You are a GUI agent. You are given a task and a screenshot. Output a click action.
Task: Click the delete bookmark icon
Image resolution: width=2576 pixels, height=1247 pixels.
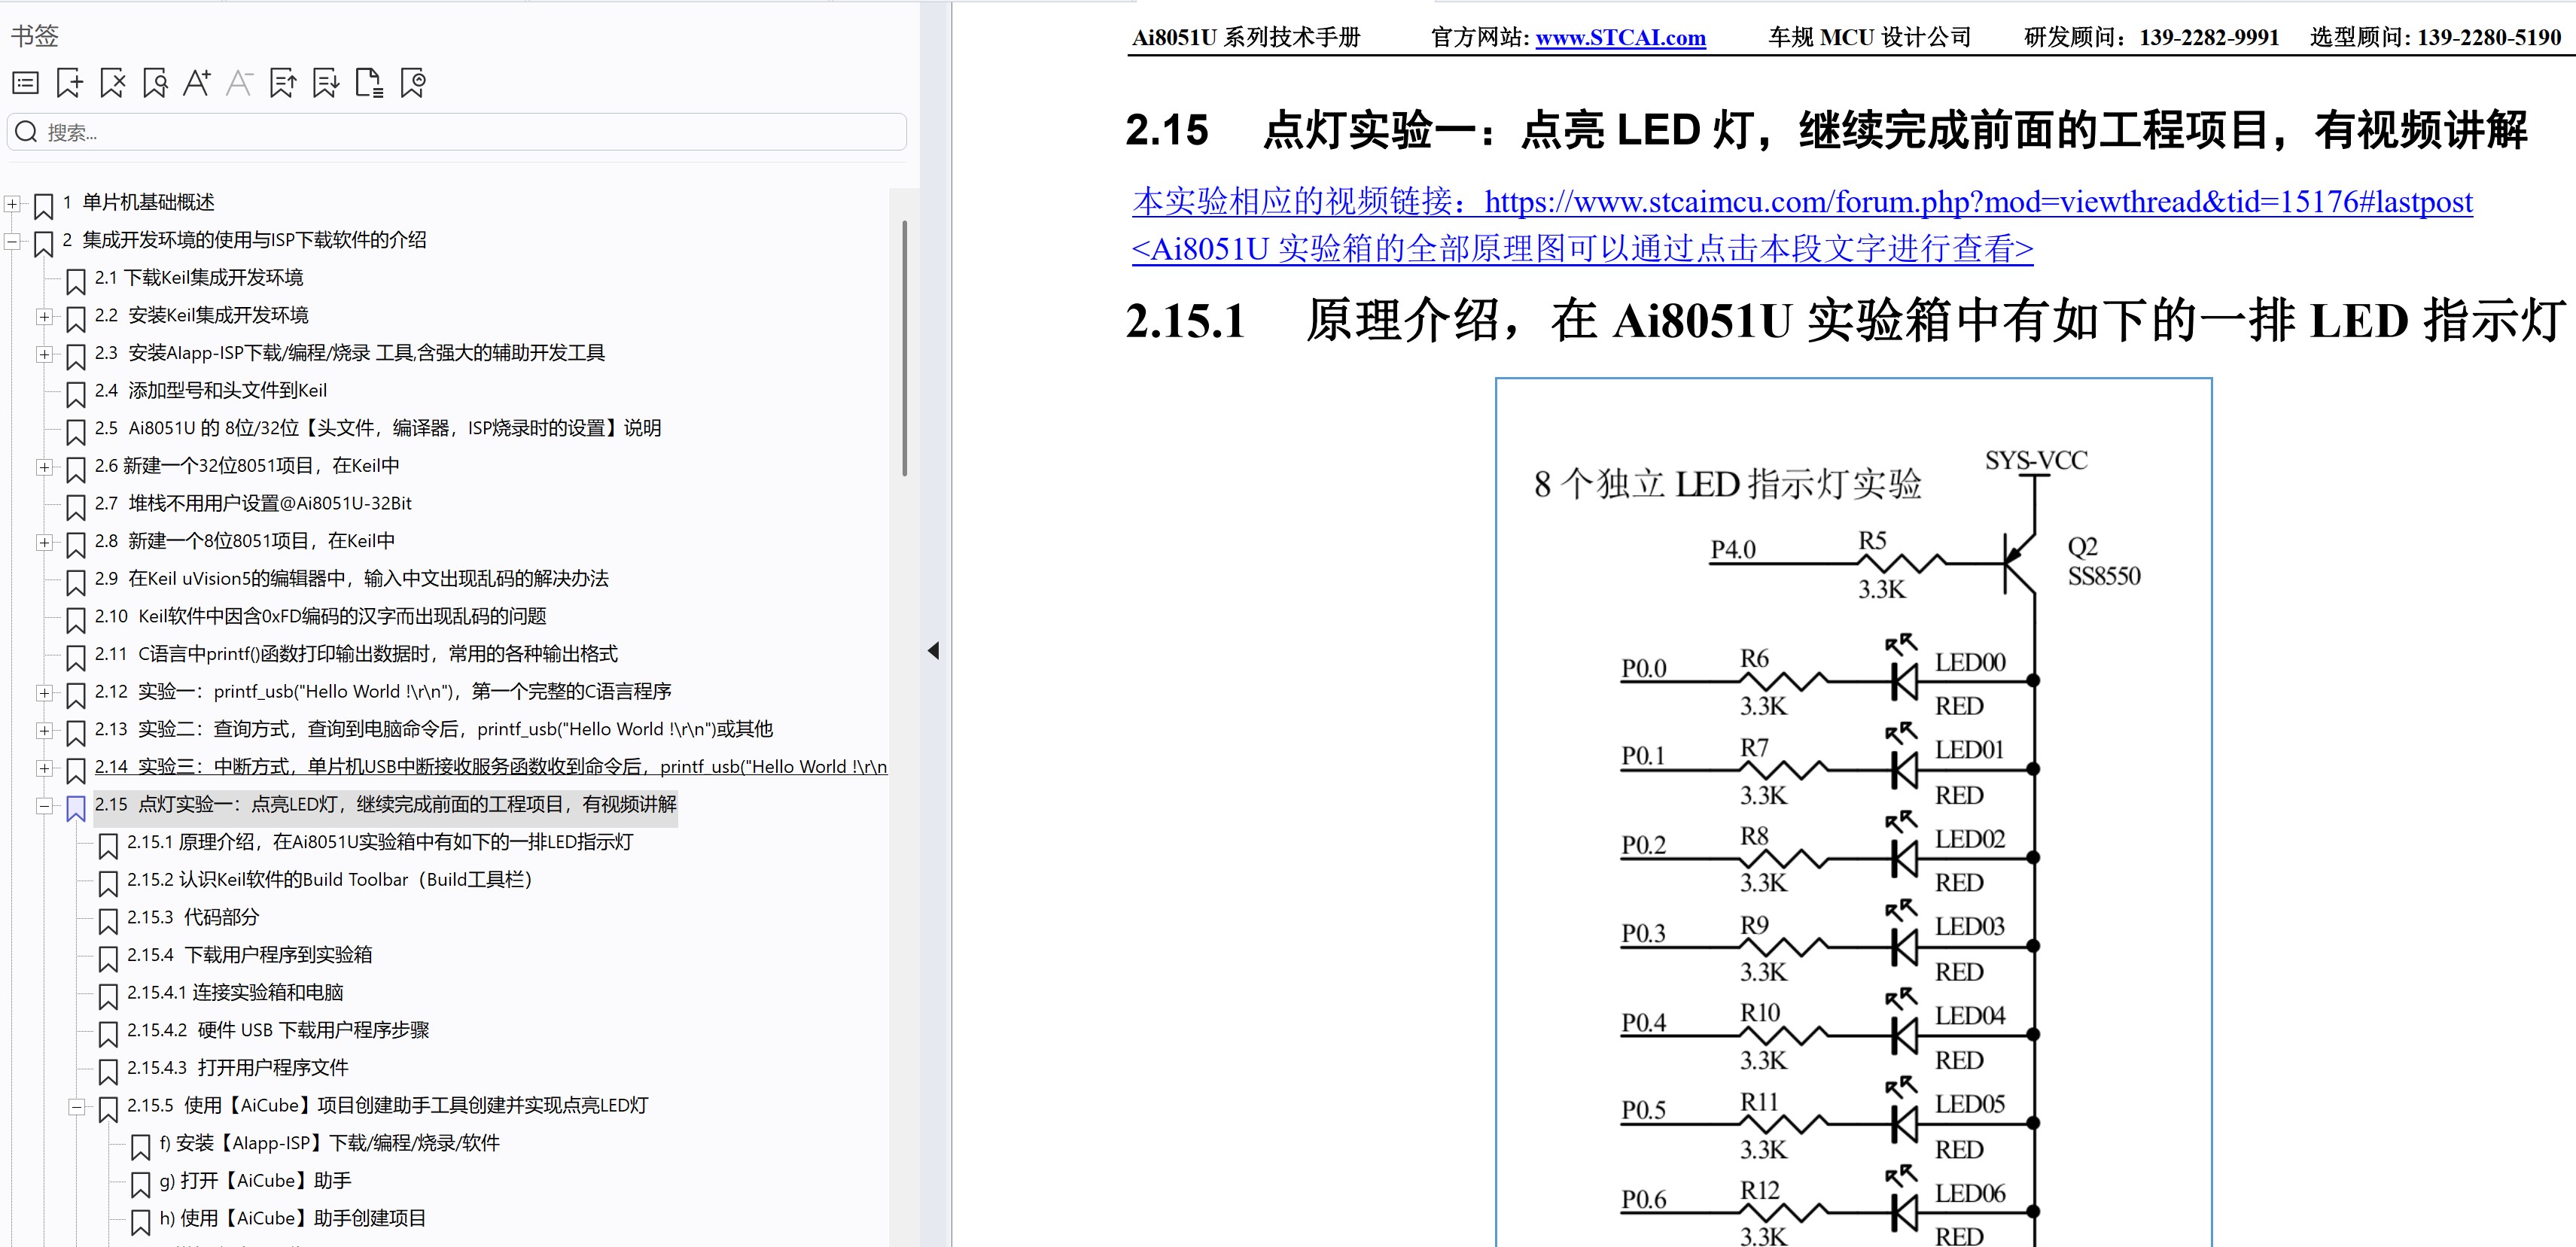click(112, 83)
